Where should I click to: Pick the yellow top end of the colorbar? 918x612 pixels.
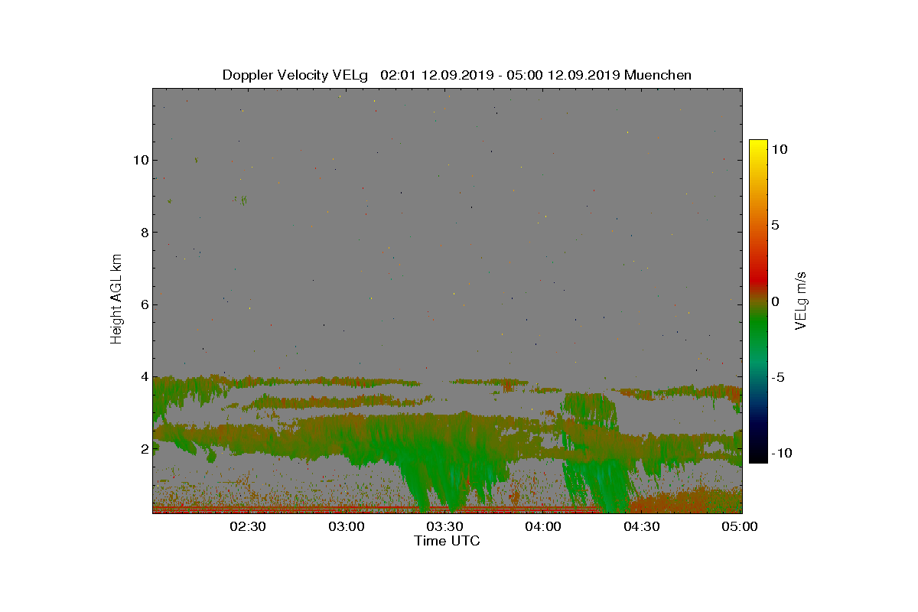[x=758, y=145]
